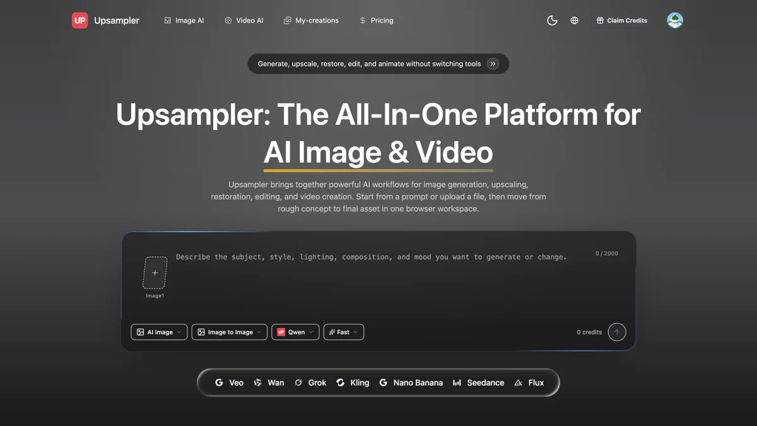Image resolution: width=757 pixels, height=426 pixels.
Task: Click the Grok logo icon
Action: [298, 382]
